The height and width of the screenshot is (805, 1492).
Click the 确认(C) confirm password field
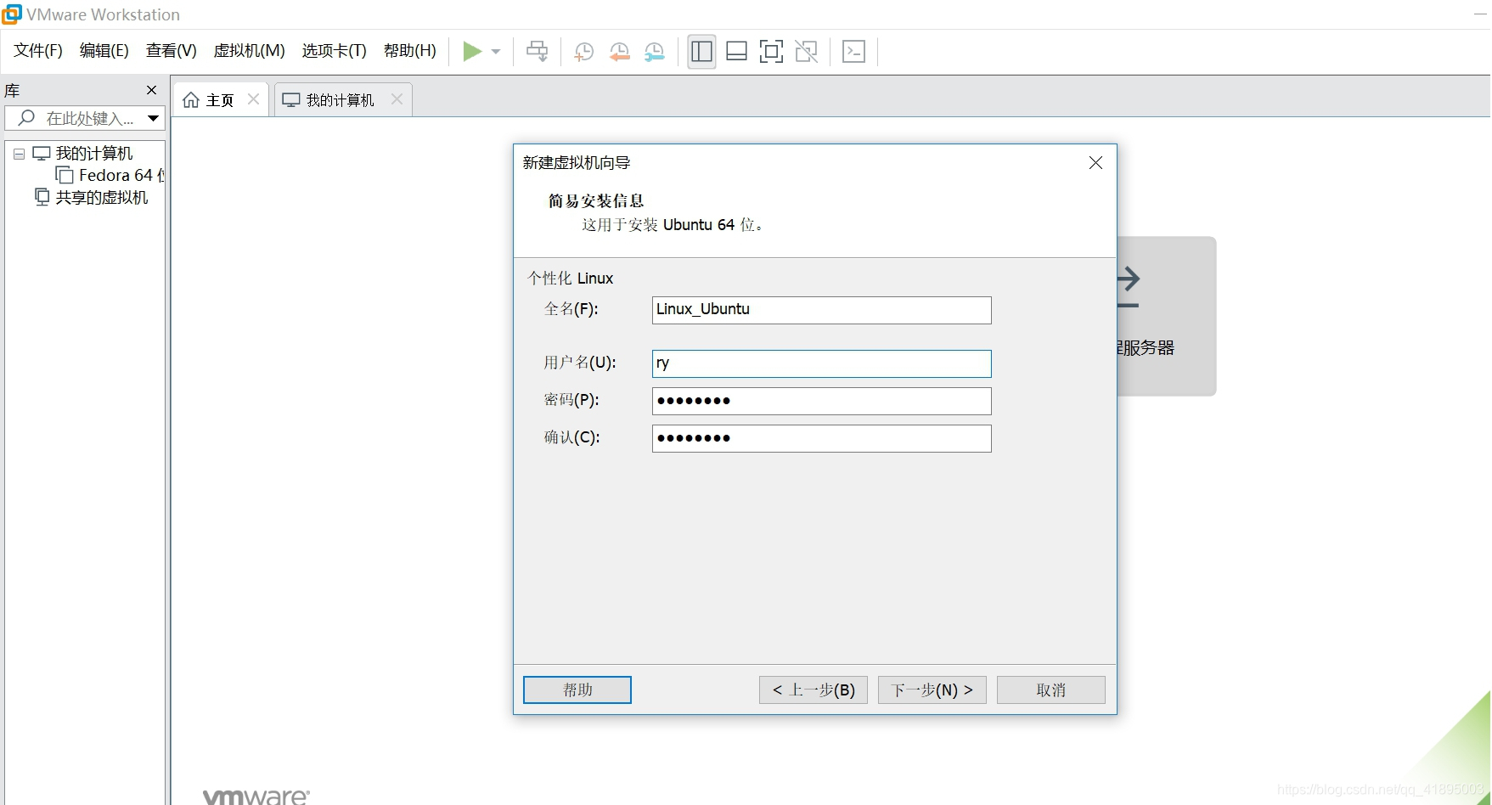coord(821,438)
